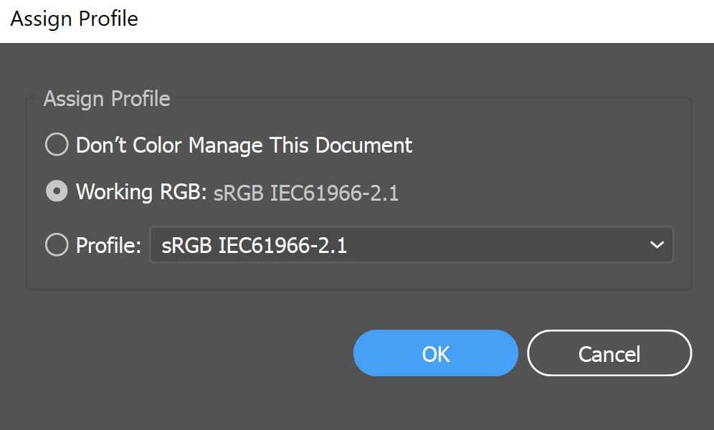714x430 pixels.
Task: Click sRGB IEC61966-2.1 text inside Profile field
Action: 254,246
